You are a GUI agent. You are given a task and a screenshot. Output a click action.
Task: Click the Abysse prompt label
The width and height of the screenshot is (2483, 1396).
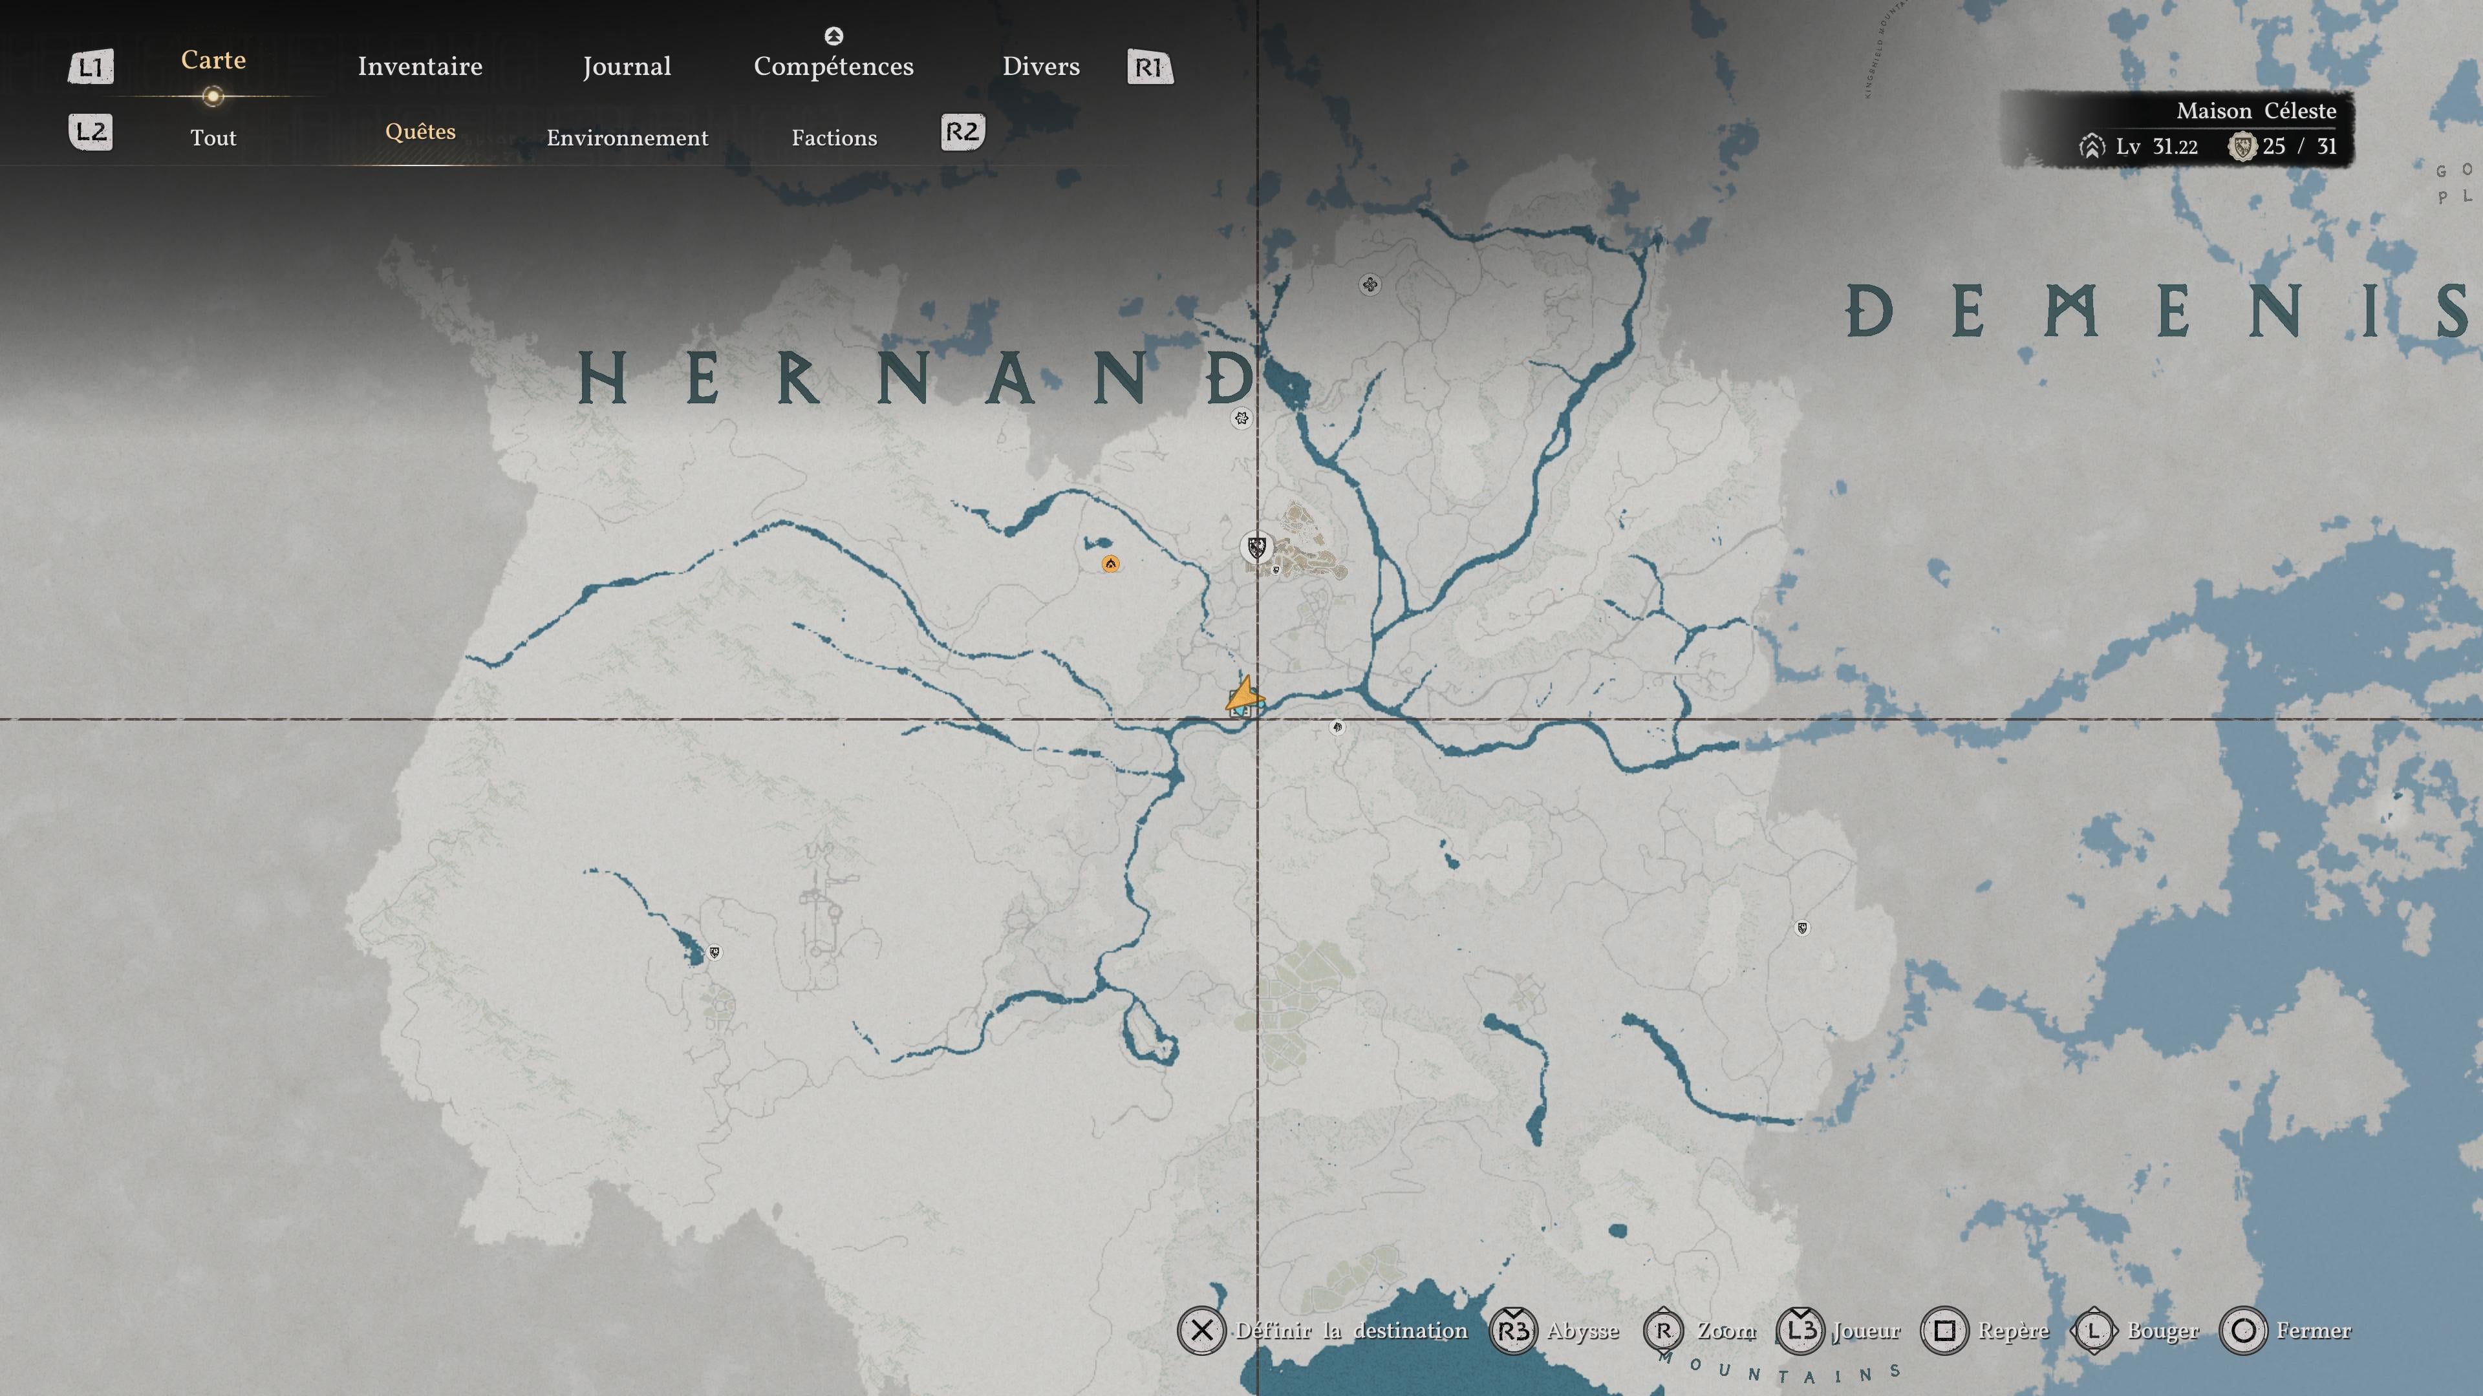[x=1583, y=1331]
